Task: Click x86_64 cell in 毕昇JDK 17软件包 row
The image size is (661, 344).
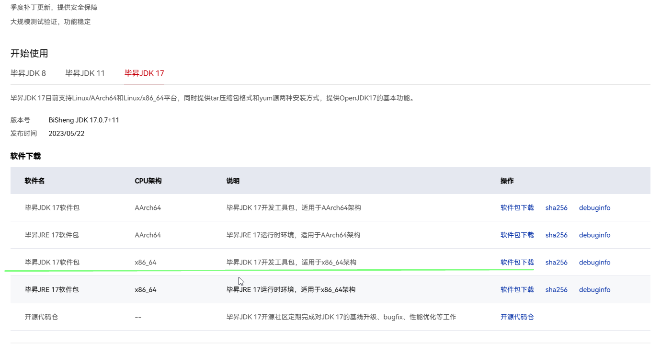Action: pyautogui.click(x=146, y=263)
